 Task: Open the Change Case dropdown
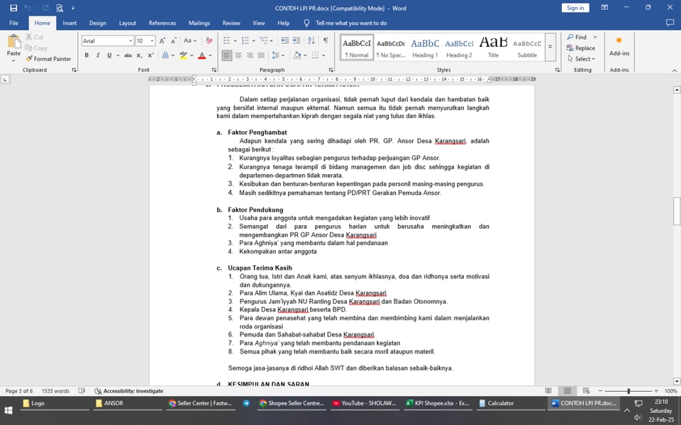190,41
